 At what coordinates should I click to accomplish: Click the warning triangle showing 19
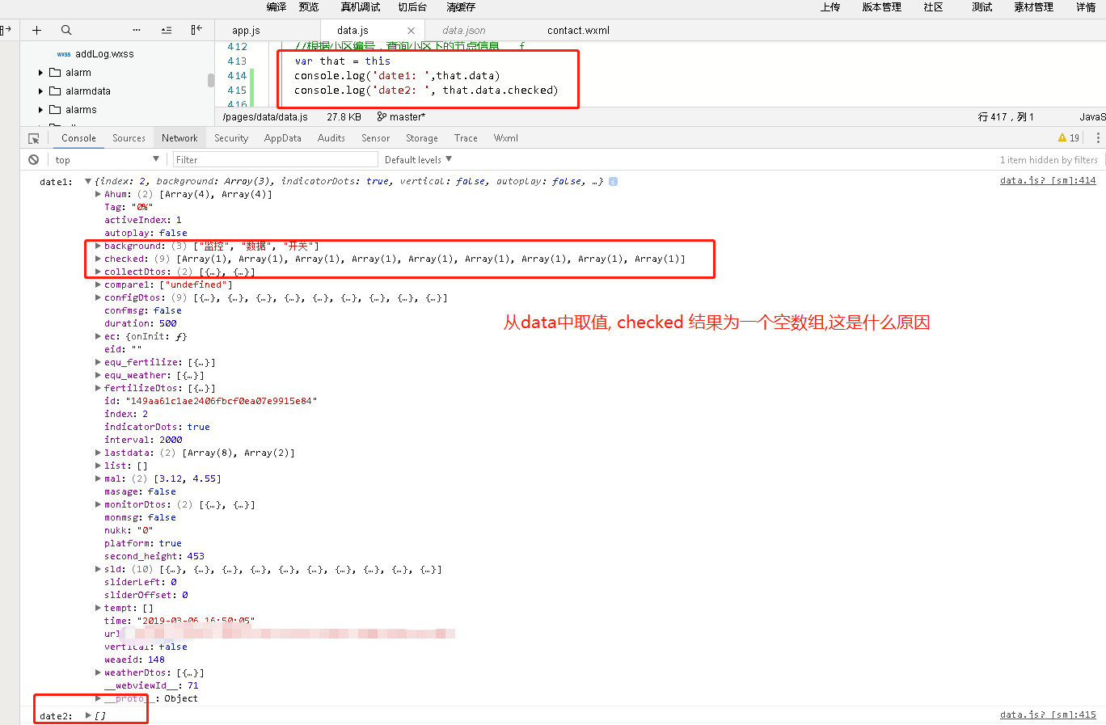pos(1068,138)
